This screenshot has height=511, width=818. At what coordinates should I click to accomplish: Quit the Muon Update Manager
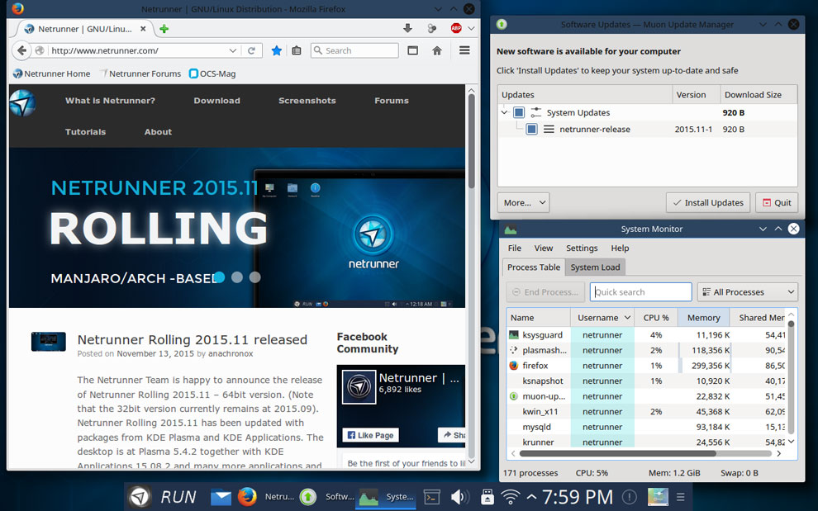coord(777,203)
